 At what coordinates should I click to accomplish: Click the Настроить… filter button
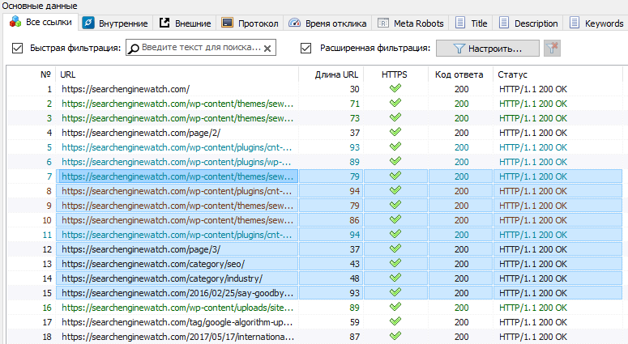488,49
